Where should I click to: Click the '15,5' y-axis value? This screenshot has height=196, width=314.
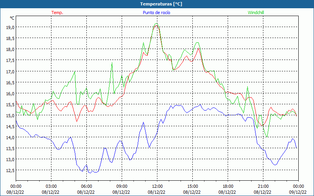pyautogui.click(x=10, y=105)
